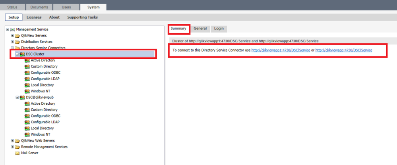This screenshot has height=165, width=397.
Task: Select the DSC Cluster tree label
Action: 35,54
